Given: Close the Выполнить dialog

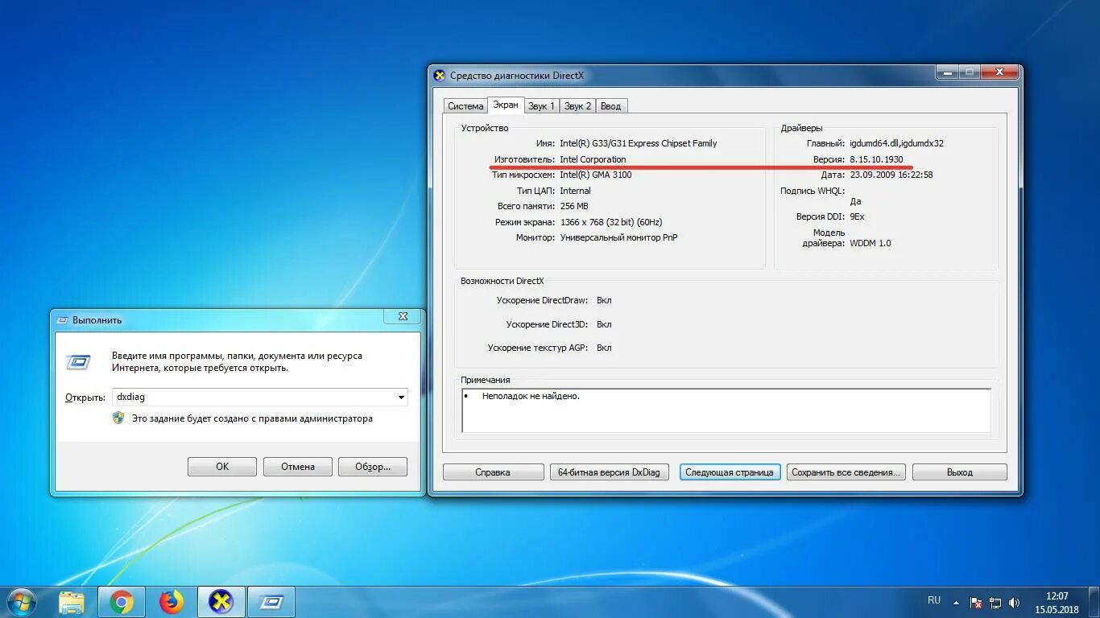Looking at the screenshot, I should click(x=403, y=316).
